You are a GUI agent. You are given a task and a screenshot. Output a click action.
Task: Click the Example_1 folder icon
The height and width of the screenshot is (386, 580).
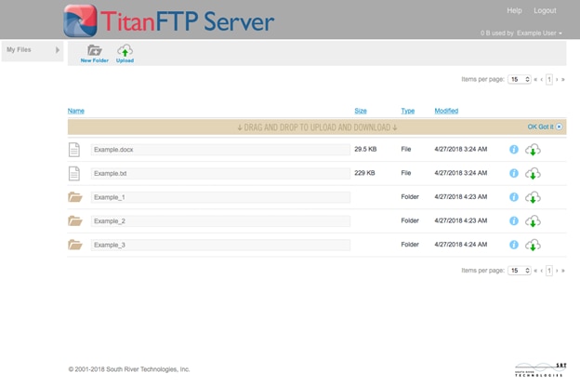(x=75, y=197)
